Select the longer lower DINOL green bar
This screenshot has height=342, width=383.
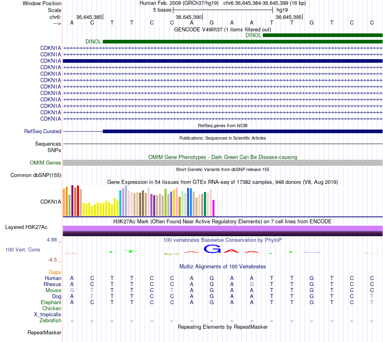243,42
